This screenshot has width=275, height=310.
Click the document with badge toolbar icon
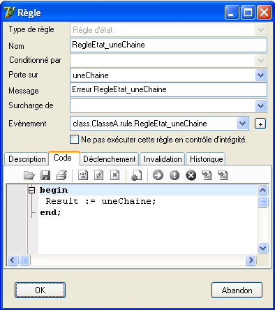coord(83,175)
